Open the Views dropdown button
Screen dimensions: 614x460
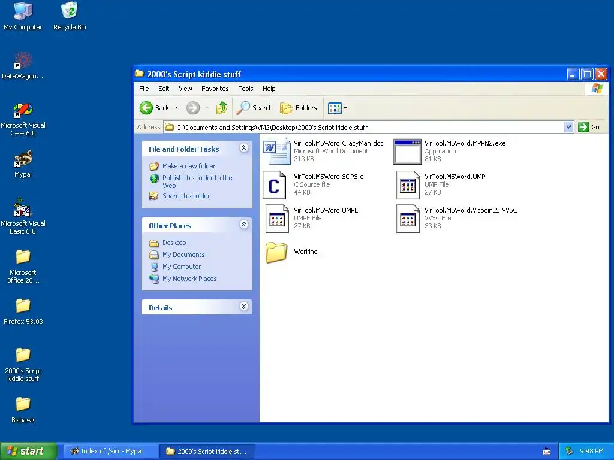tap(337, 108)
